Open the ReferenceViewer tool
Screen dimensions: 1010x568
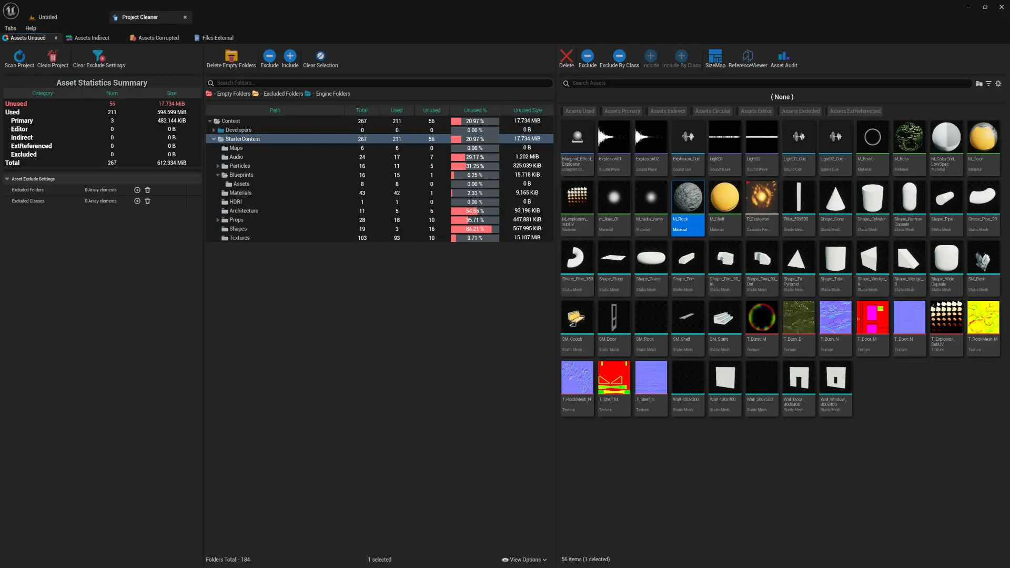[748, 56]
